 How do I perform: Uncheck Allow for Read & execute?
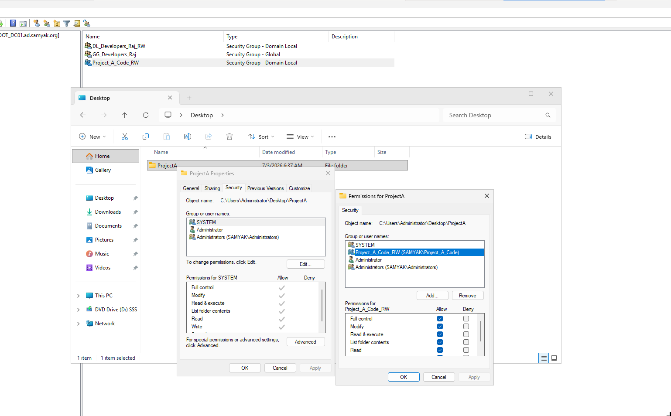coord(440,334)
